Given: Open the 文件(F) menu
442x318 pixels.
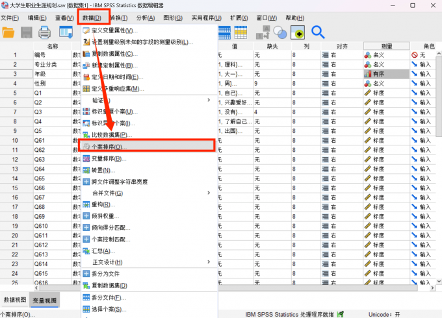Looking at the screenshot, I should tap(10, 18).
